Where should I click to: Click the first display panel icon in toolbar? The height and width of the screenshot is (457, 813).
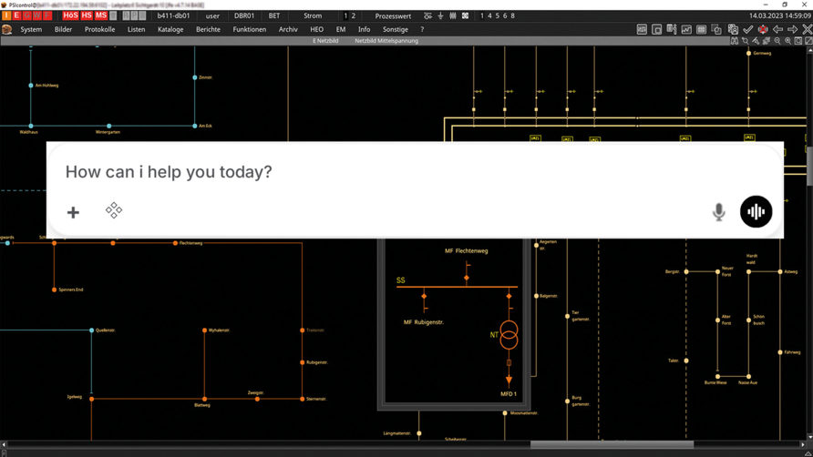[642, 29]
